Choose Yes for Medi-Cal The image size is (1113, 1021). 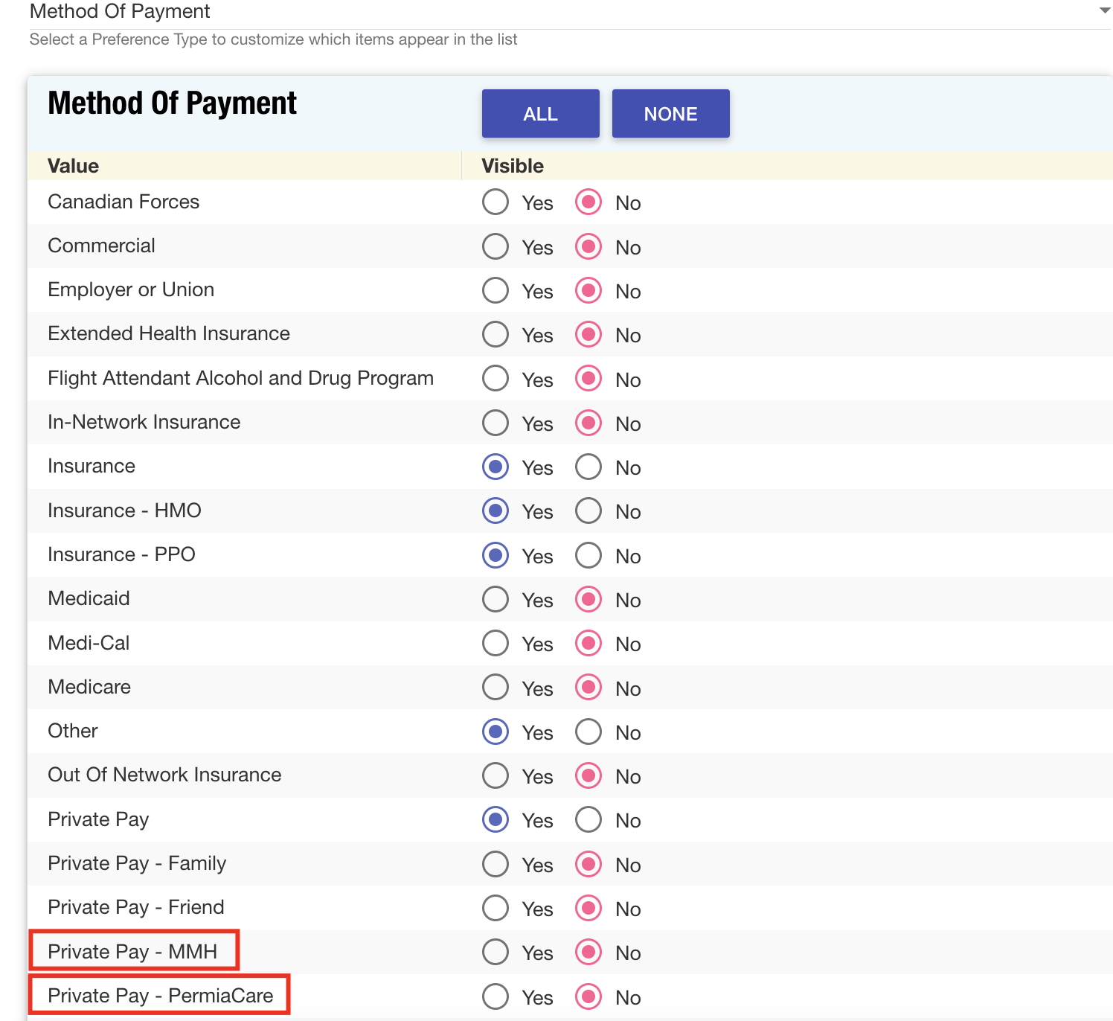[x=495, y=644]
